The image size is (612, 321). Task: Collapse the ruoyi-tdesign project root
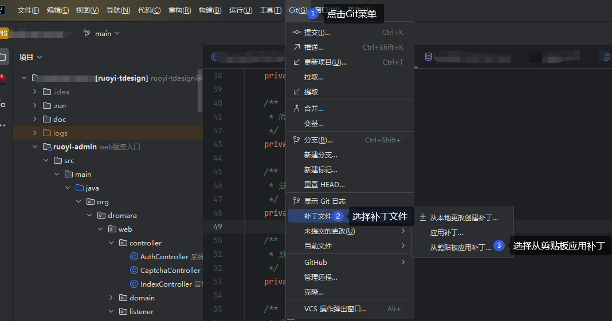pos(24,78)
